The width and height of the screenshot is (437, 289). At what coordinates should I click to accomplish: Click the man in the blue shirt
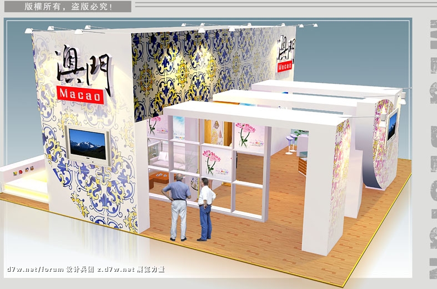[177, 207]
